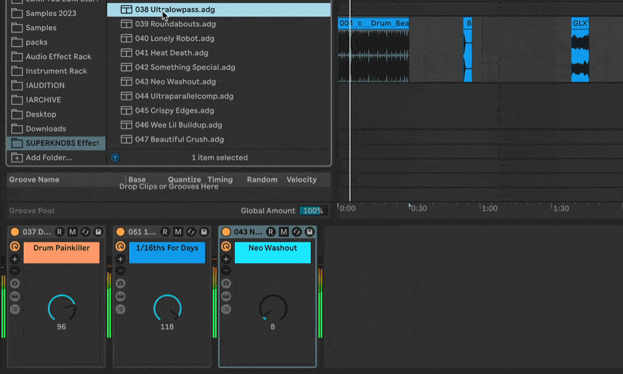Remove a macro with minus on 1/16ths For Days
The height and width of the screenshot is (374, 623).
pos(121,271)
